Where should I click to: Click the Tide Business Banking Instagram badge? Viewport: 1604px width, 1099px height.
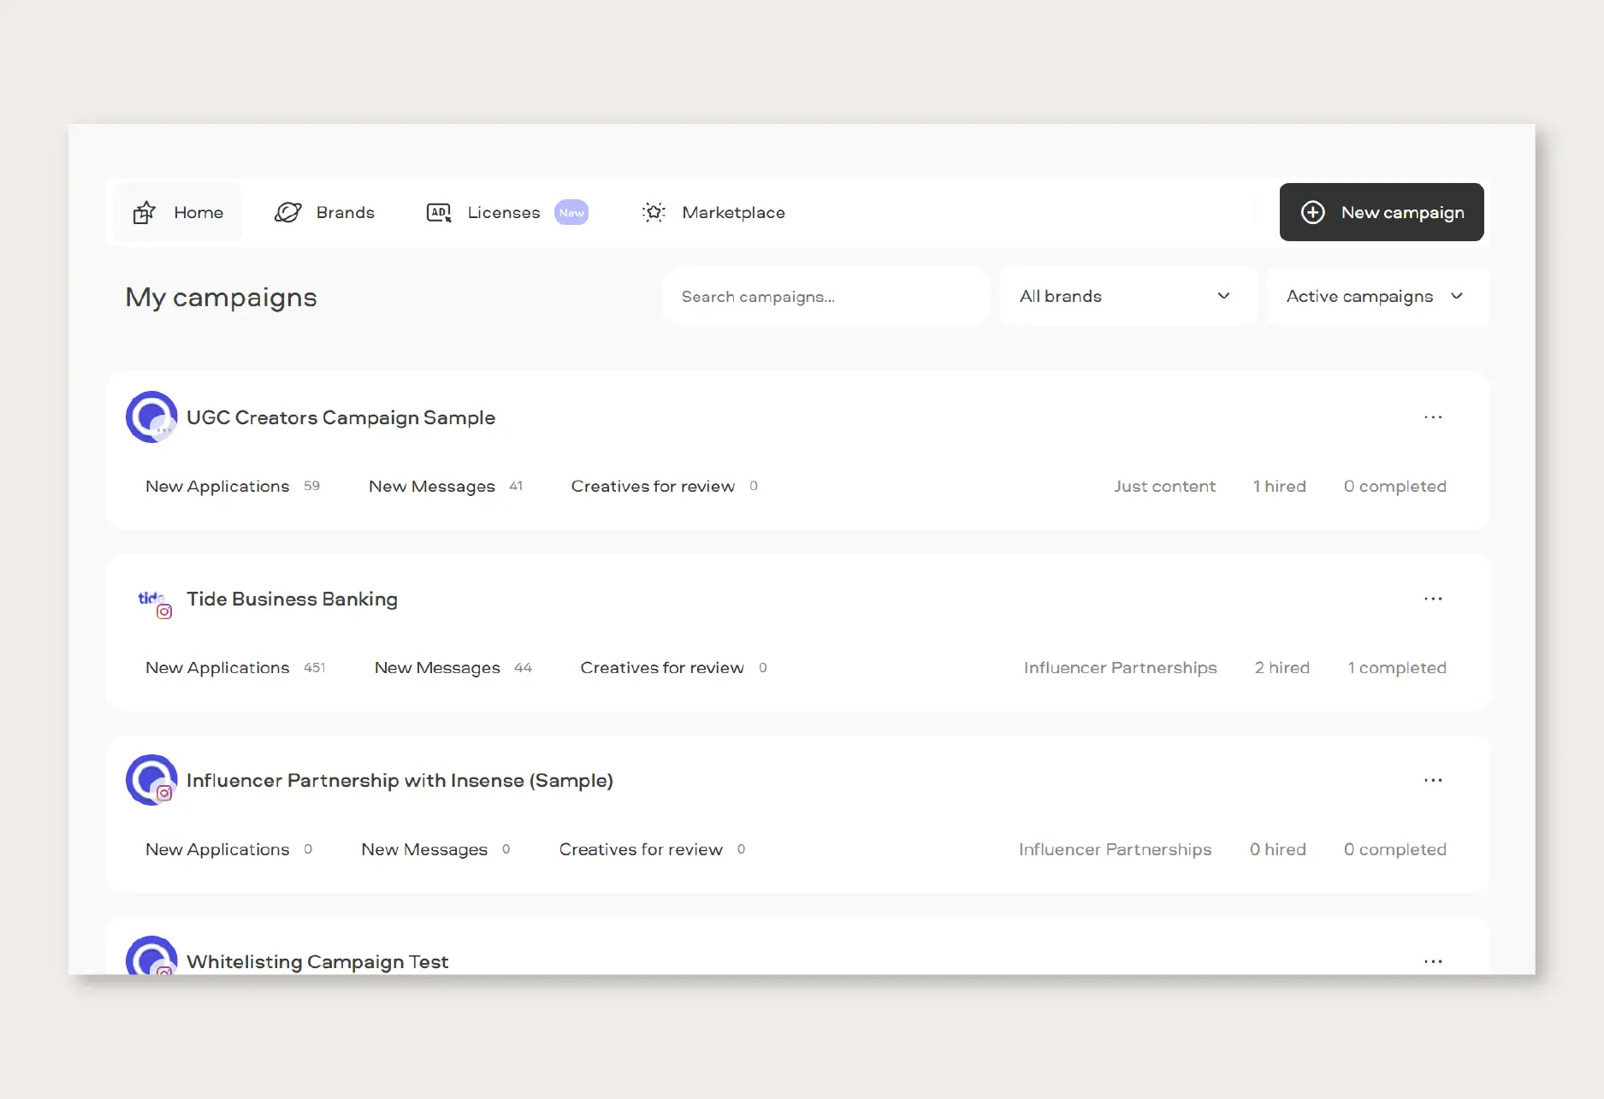164,612
